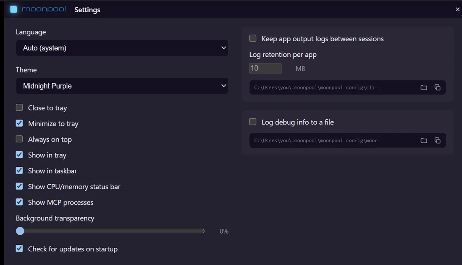462x265 pixels.
Task: Open the Language dropdown
Action: point(122,48)
